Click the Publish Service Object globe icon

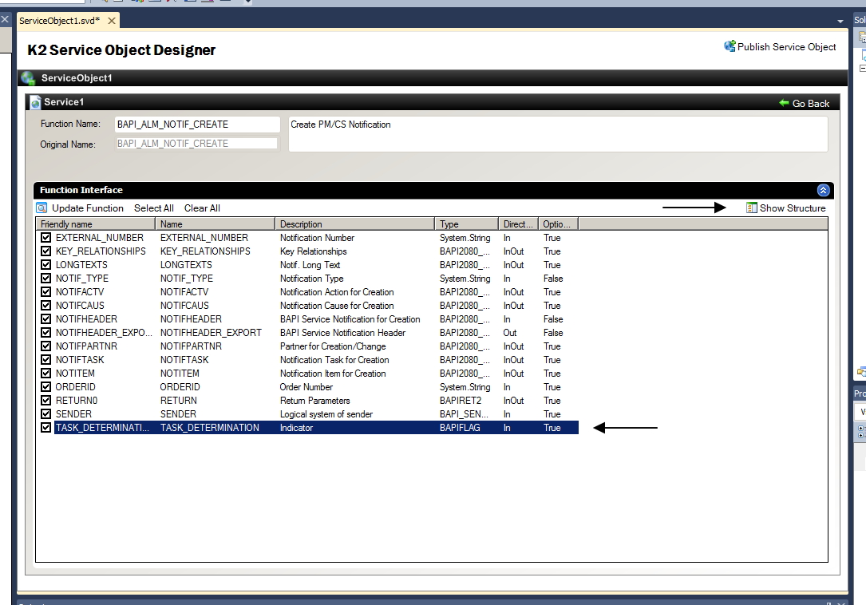click(730, 46)
